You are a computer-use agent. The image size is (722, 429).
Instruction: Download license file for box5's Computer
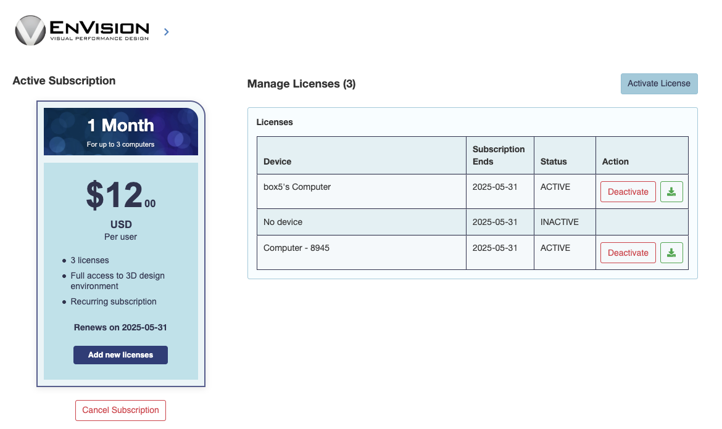[671, 191]
